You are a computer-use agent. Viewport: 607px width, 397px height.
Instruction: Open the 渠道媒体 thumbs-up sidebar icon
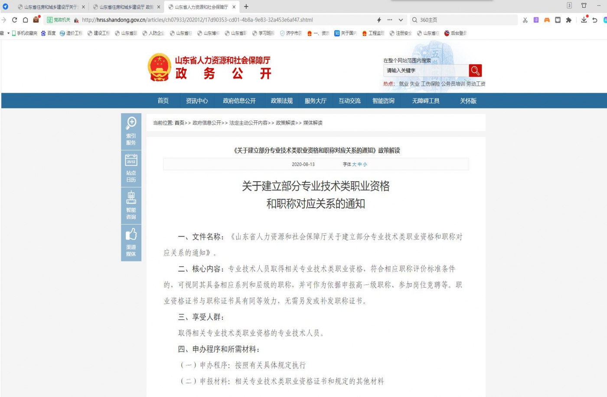coord(131,243)
